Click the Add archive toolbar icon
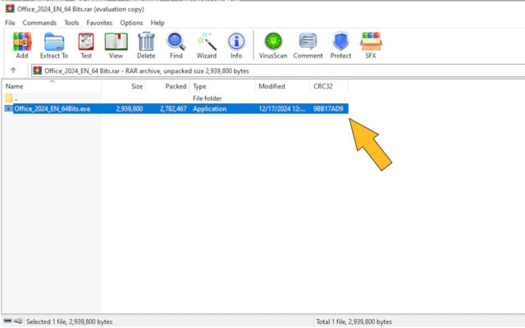This screenshot has width=525, height=328. pyautogui.click(x=21, y=45)
